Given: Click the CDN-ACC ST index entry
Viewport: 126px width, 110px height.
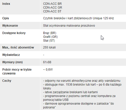Looking at the screenshot, I should pyautogui.click(x=52, y=11).
